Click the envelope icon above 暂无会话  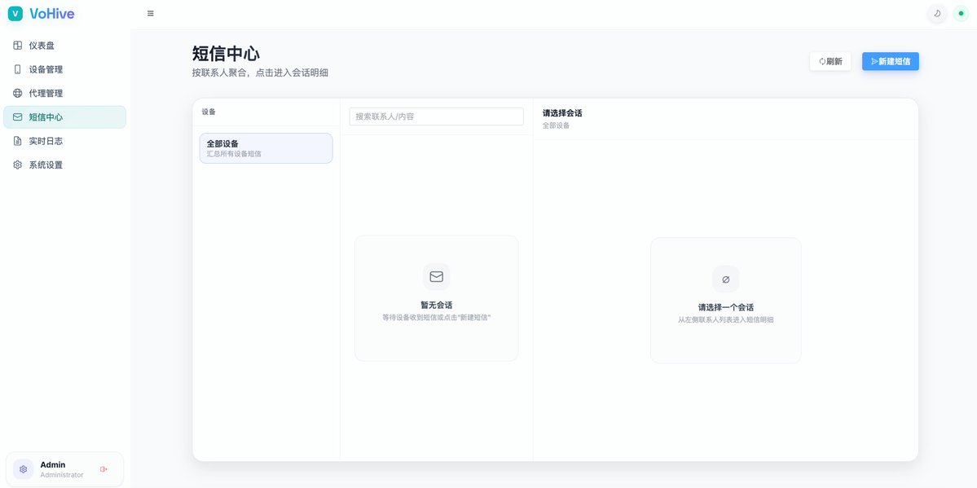[x=436, y=276]
